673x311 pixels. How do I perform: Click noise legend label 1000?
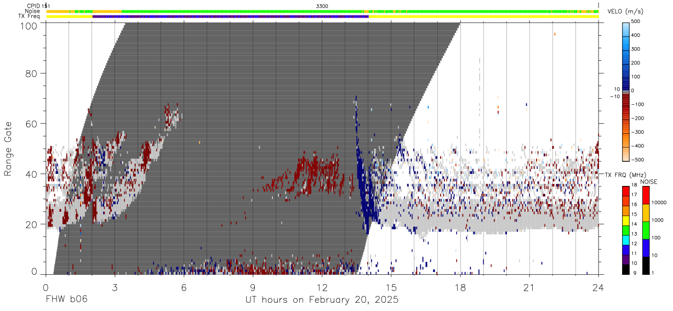pyautogui.click(x=657, y=220)
